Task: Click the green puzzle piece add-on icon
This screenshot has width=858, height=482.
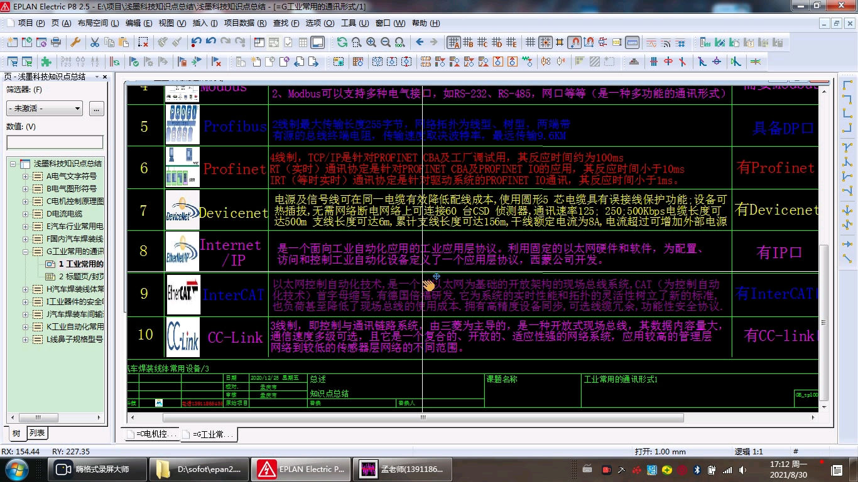Action: click(46, 62)
